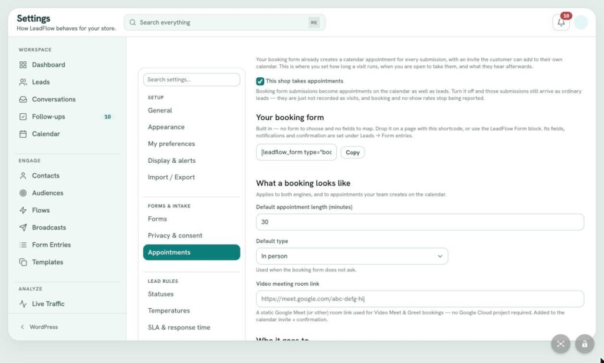Click What a booking looks like heading
The width and height of the screenshot is (604, 363).
click(303, 183)
